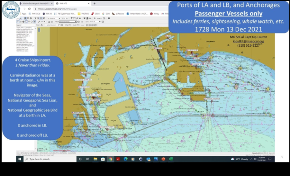This screenshot has height=176, width=290.
Task: Switch to Marine Exchange of Alaska tab
Action: coord(35,3)
